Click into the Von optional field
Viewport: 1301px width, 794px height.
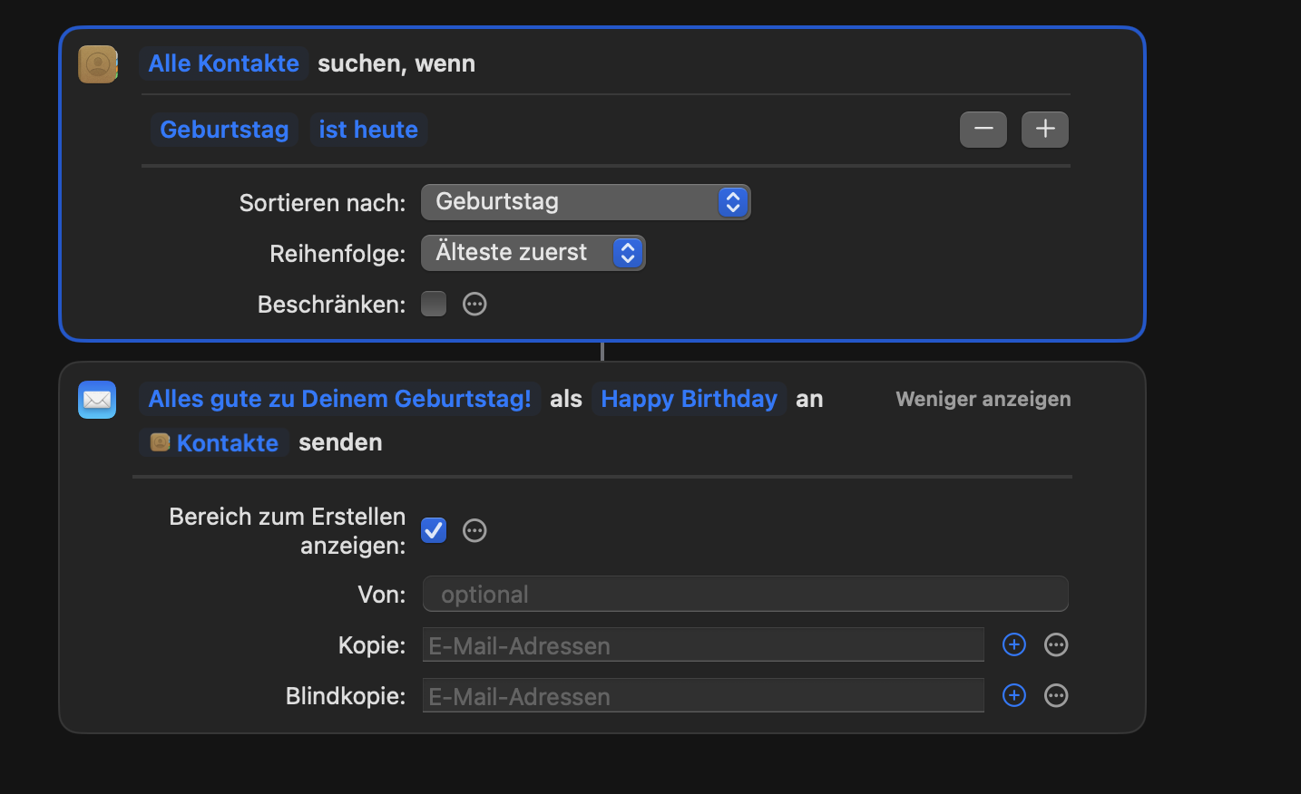[745, 595]
